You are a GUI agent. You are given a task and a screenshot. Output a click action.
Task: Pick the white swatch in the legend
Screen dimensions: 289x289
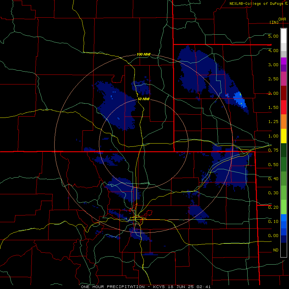point(284,36)
